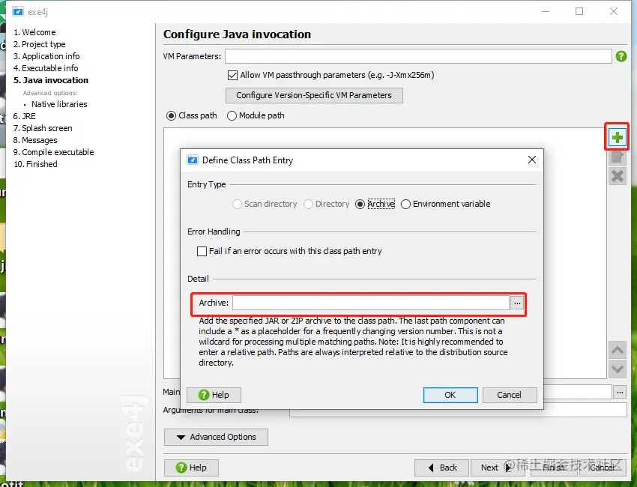Go to step 10. Finished

coord(35,164)
